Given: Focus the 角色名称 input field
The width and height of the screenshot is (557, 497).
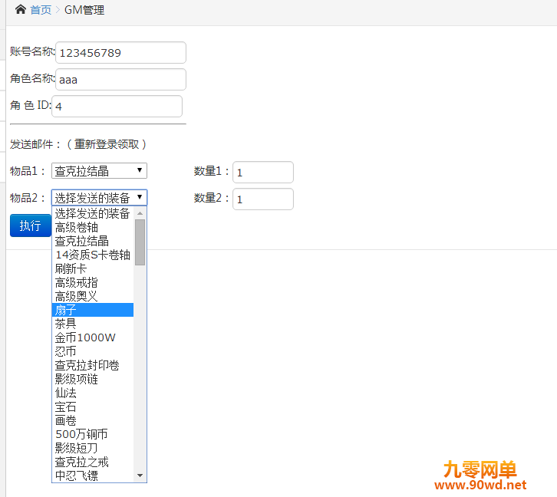Looking at the screenshot, I should [120, 79].
